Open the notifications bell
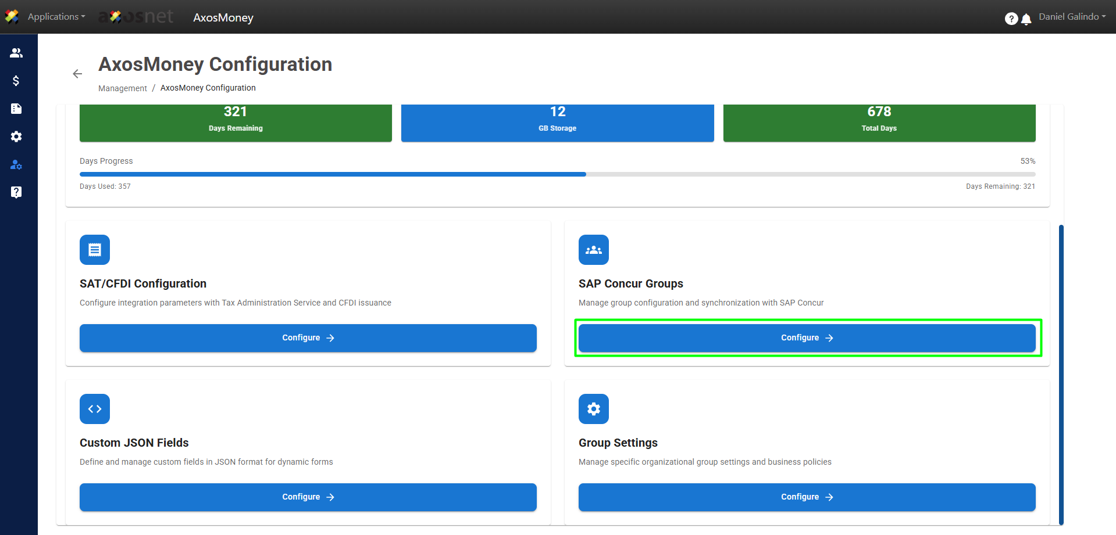 1026,19
